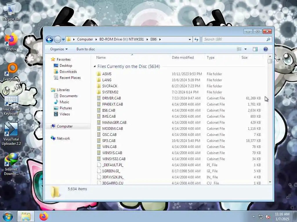Click the file list scrollbar down arrow
The width and height of the screenshot is (297, 222).
pos(270,182)
